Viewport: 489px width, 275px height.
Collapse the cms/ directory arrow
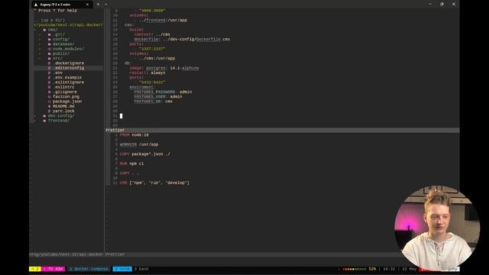[x=35, y=30]
